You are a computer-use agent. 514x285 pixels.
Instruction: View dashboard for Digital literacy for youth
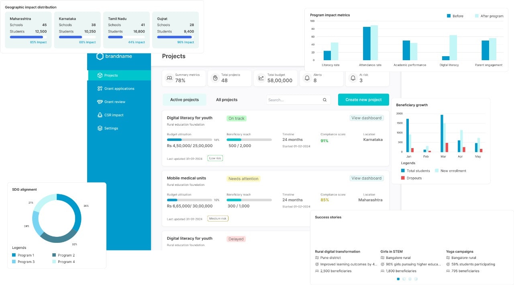click(366, 118)
